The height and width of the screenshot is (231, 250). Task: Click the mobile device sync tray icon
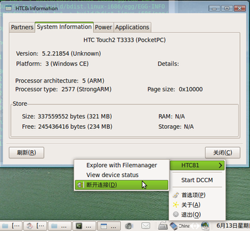tap(173, 226)
